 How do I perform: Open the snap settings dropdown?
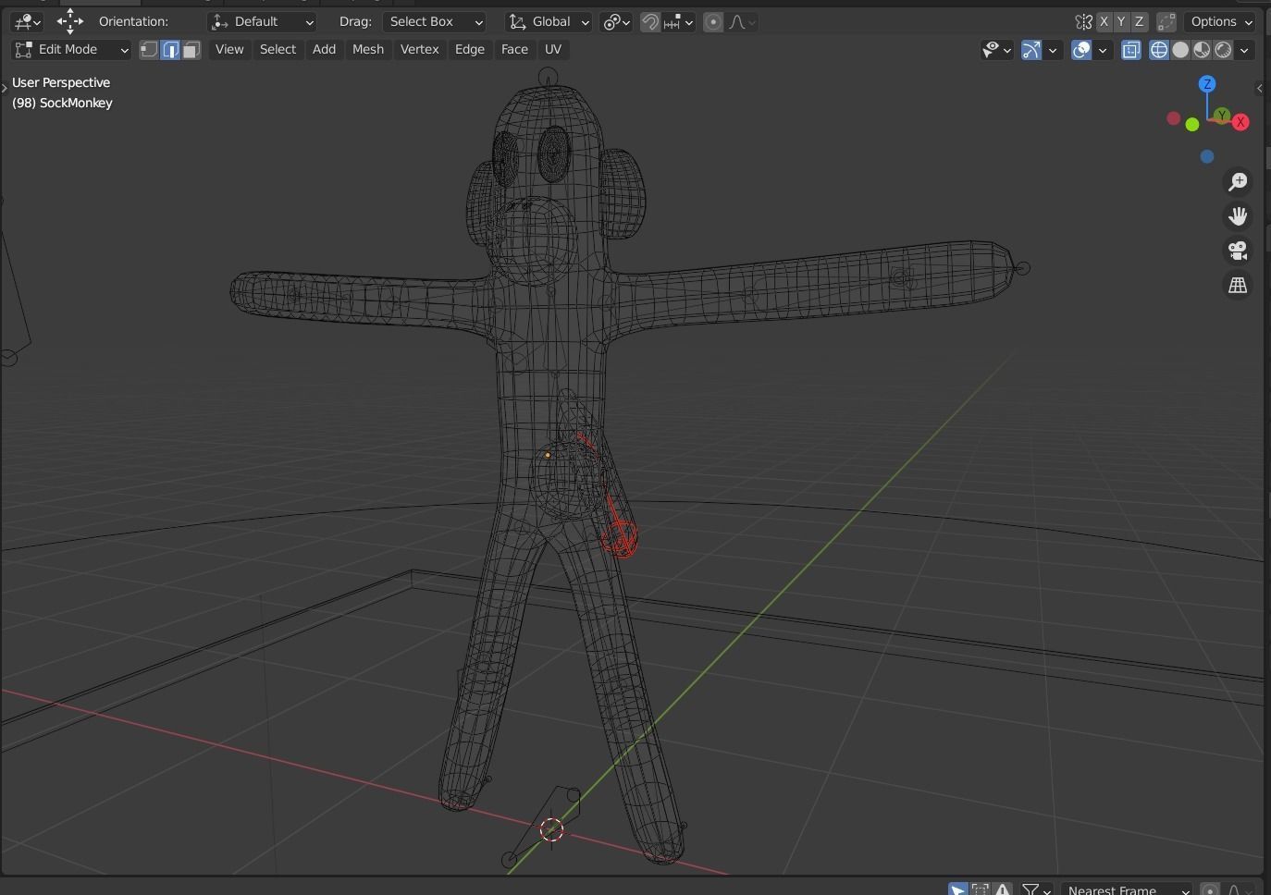(x=679, y=21)
